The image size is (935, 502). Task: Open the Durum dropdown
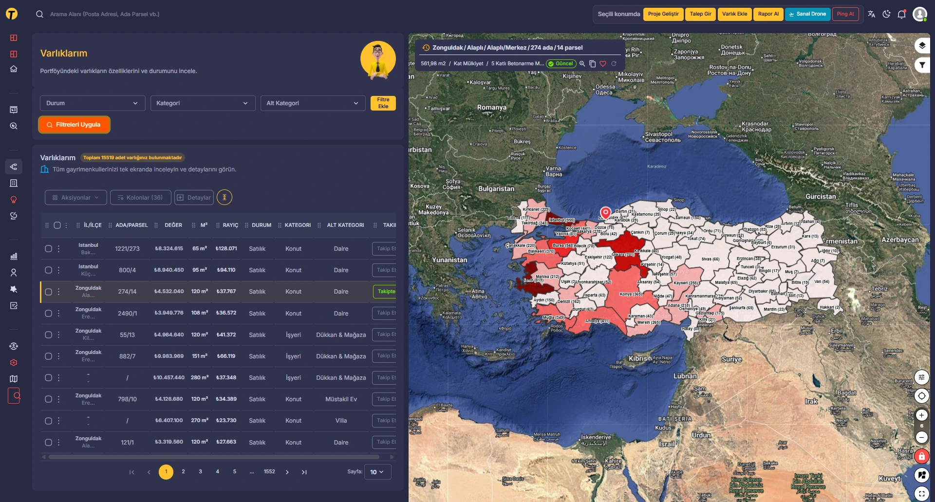(93, 103)
